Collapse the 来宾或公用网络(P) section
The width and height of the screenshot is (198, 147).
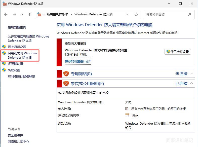tap(192, 83)
